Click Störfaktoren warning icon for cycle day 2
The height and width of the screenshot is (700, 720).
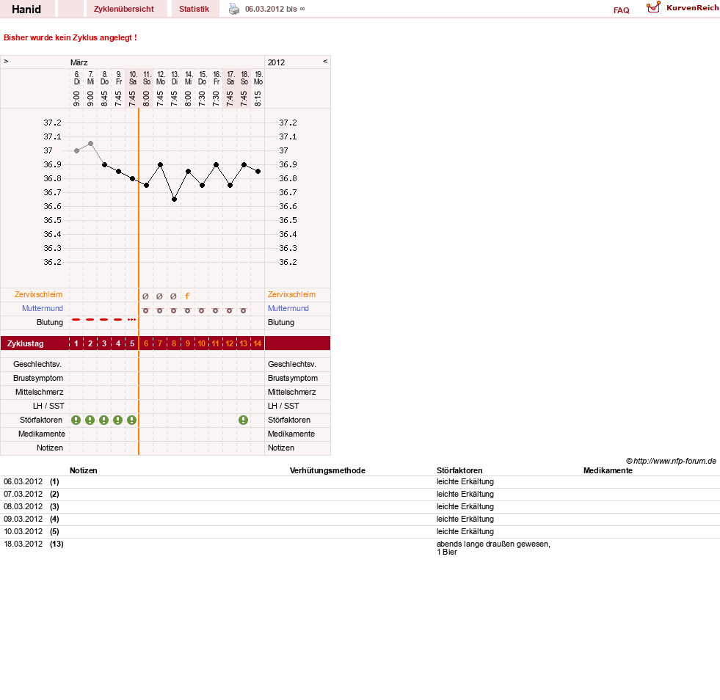[90, 420]
